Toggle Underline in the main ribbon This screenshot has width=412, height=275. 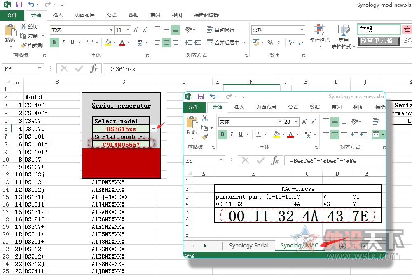coord(72,42)
